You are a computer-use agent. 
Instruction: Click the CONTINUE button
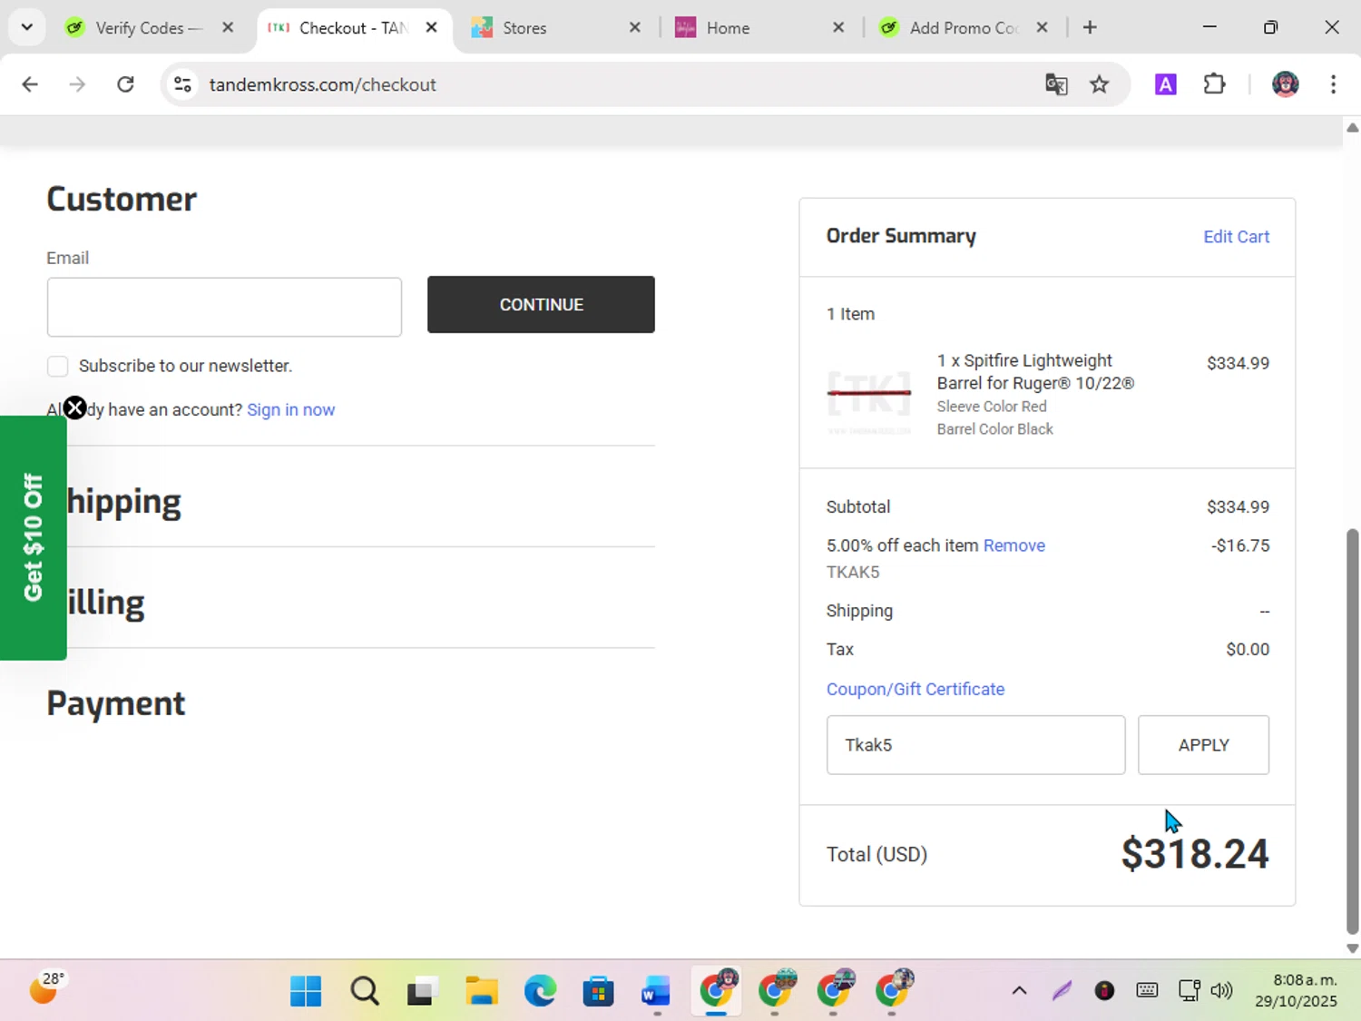541,304
